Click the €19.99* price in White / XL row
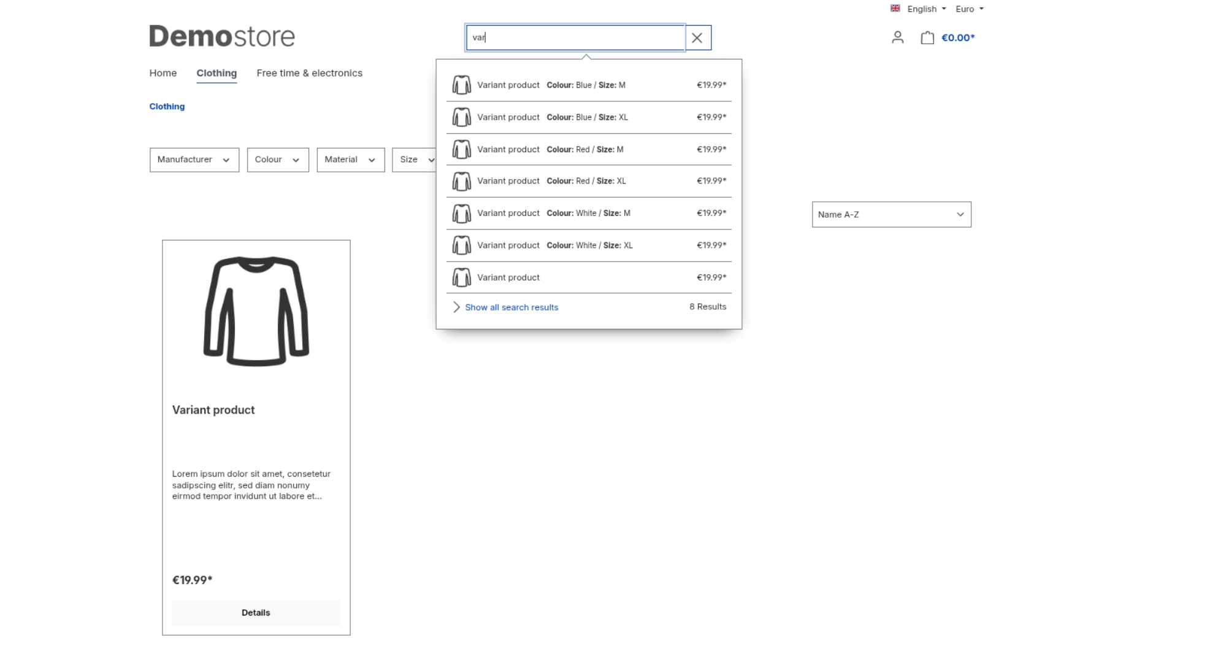1218x667 pixels. (x=711, y=245)
